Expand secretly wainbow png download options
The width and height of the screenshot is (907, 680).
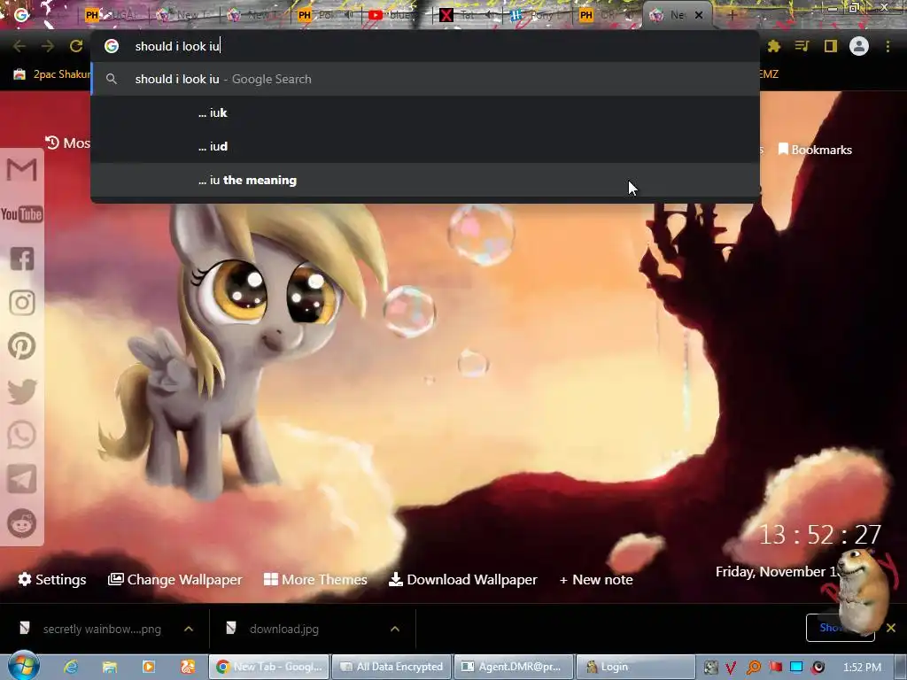(x=189, y=629)
